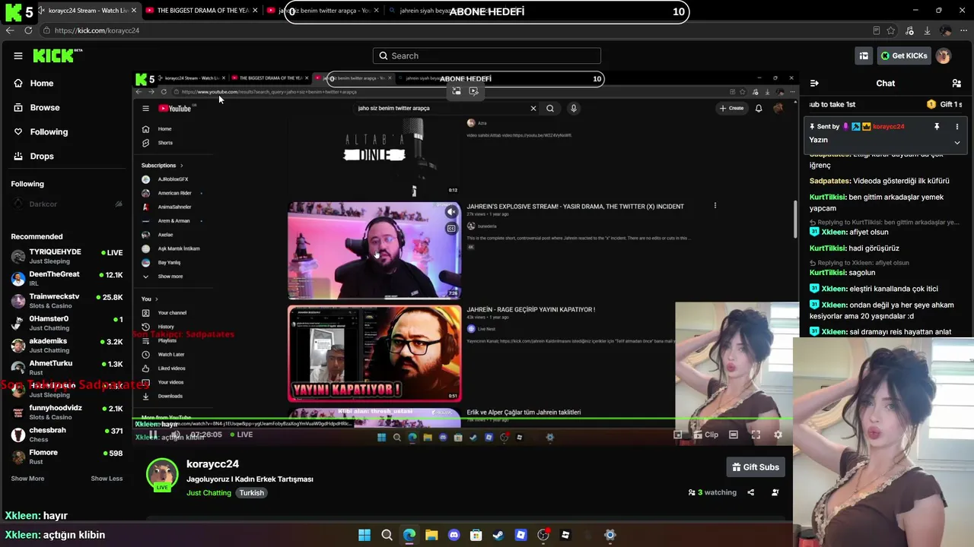Go to the Kick logo homepage
The image size is (974, 547).
[x=56, y=55]
